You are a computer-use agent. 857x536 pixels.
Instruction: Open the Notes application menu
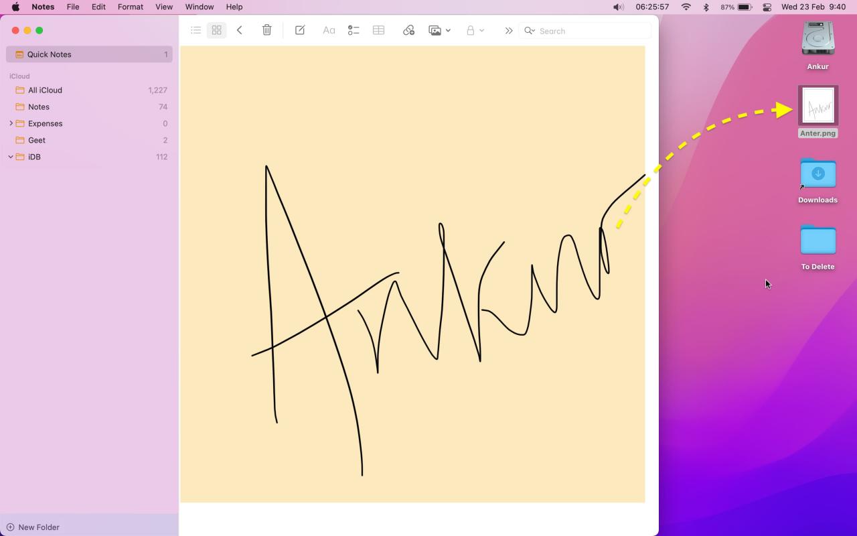[43, 7]
